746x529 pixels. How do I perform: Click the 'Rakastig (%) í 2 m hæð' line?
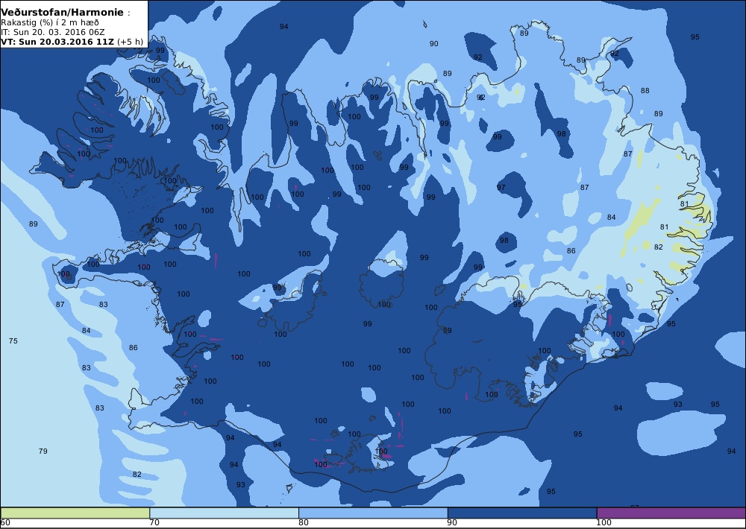point(50,22)
